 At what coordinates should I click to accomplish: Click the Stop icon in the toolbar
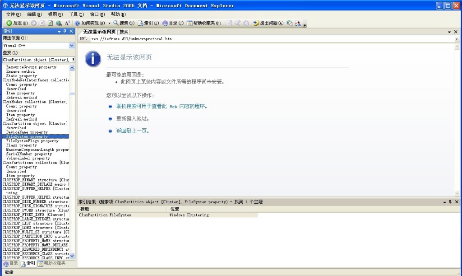(42, 23)
